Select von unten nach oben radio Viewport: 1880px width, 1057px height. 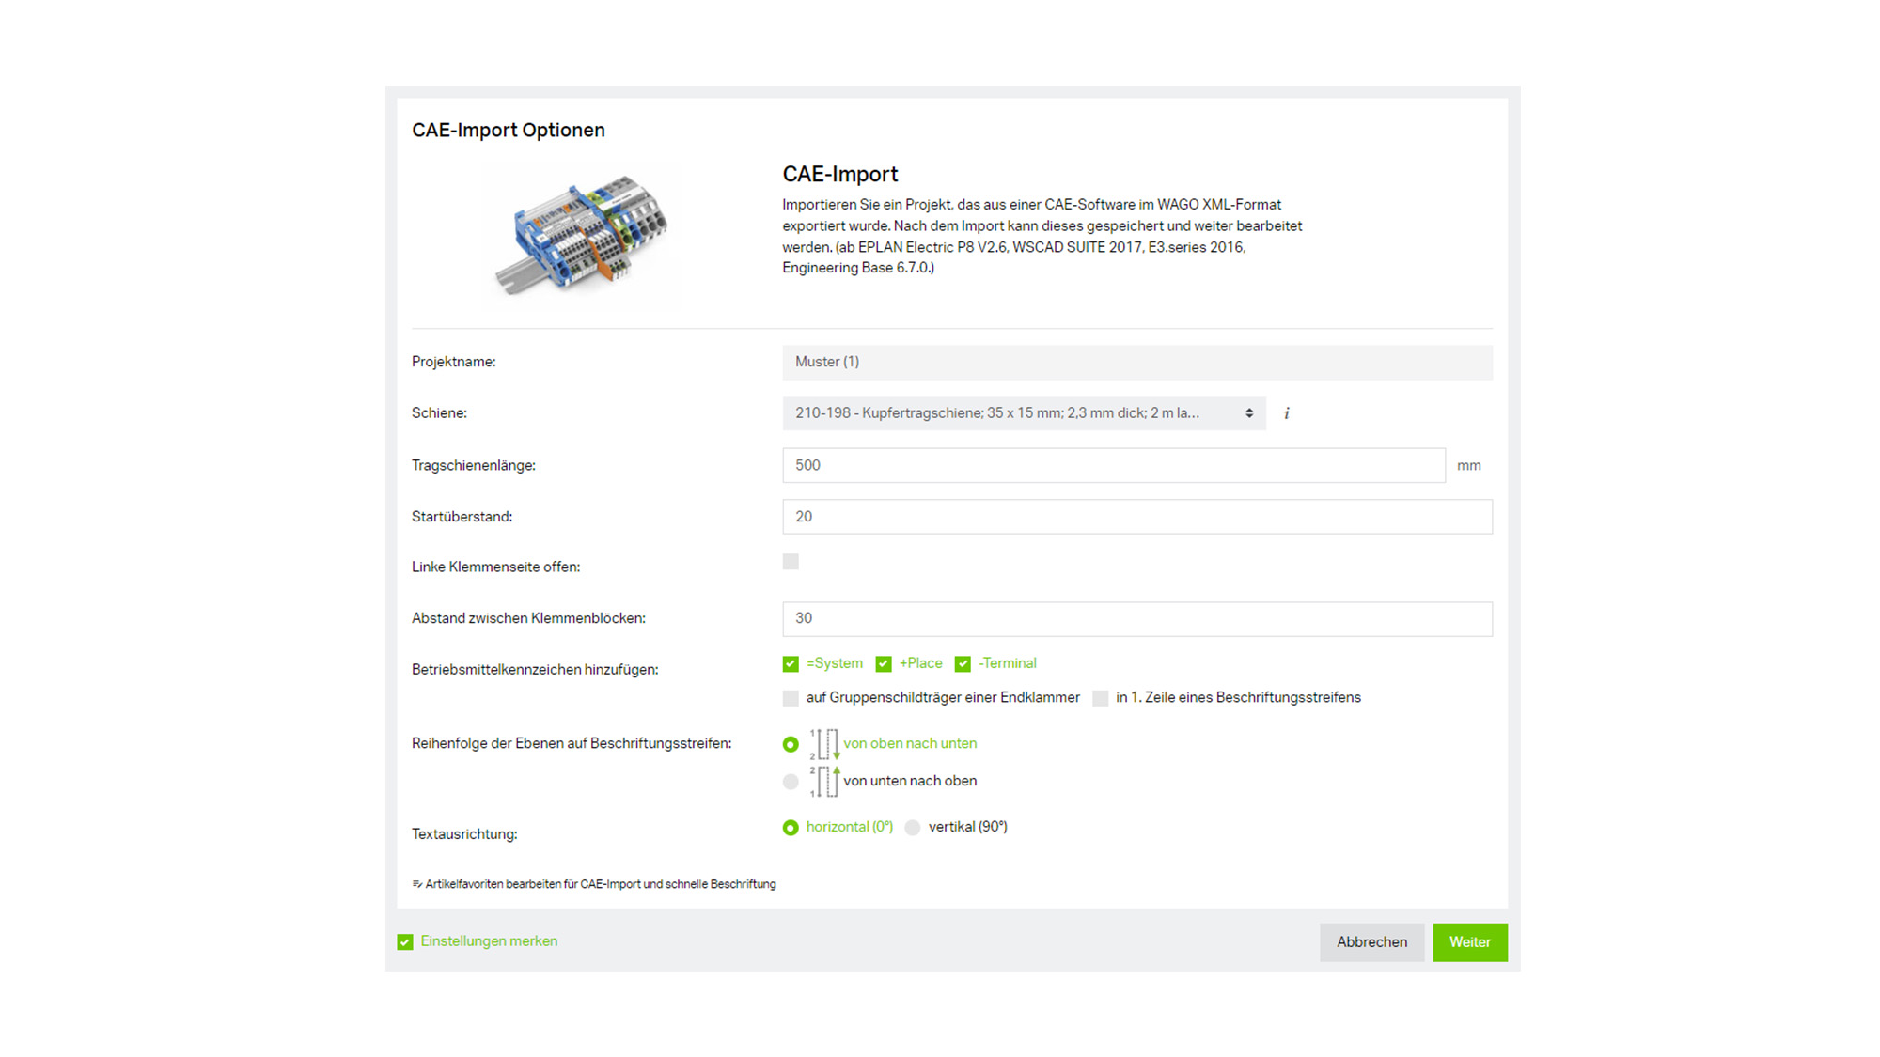pos(791,782)
